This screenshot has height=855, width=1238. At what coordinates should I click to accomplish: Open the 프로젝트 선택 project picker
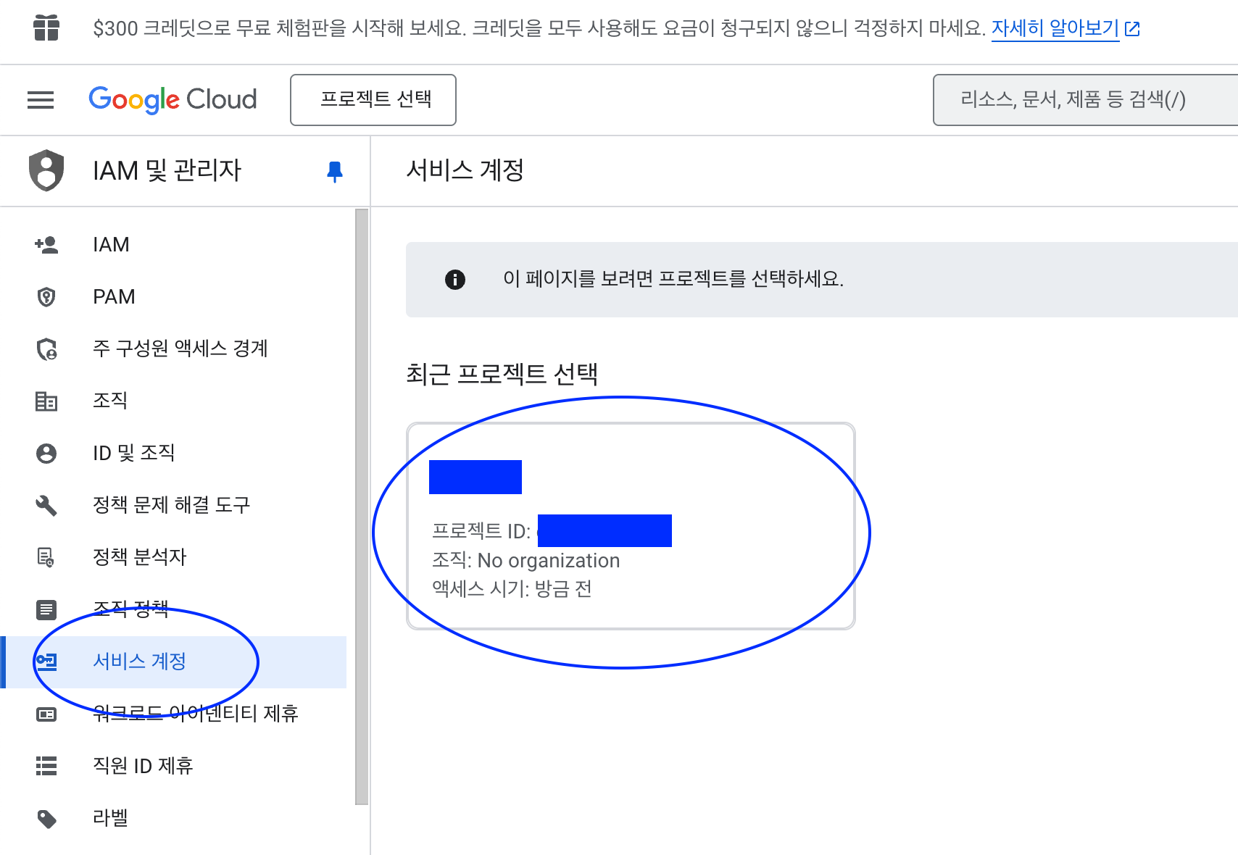tap(373, 100)
